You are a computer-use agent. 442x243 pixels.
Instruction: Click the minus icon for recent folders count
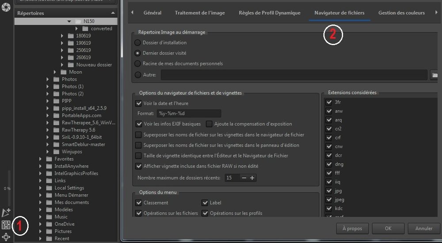coord(244,178)
